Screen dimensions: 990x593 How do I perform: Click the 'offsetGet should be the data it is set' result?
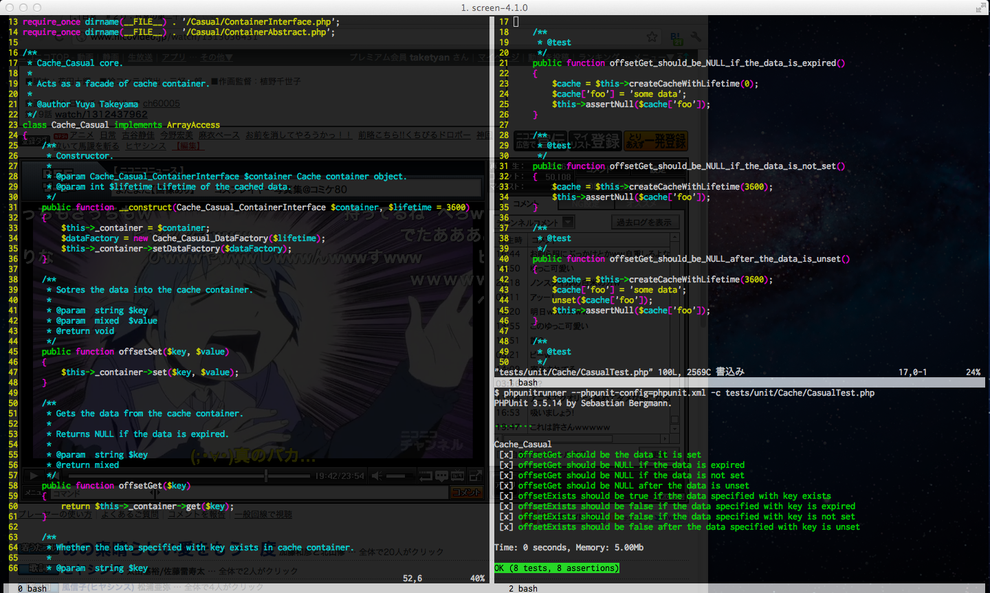(x=609, y=455)
